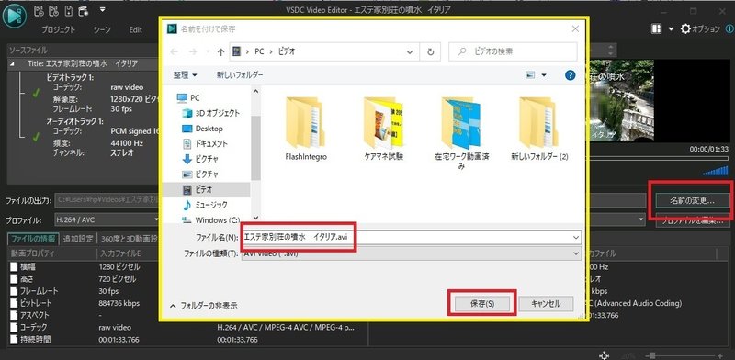The image size is (735, 360).
Task: Open the 整理 menu
Action: (186, 75)
